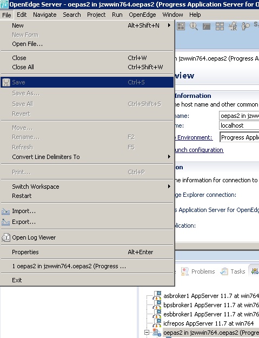Choose Restart from the File menu
Image resolution: width=259 pixels, height=338 pixels.
[87, 196]
